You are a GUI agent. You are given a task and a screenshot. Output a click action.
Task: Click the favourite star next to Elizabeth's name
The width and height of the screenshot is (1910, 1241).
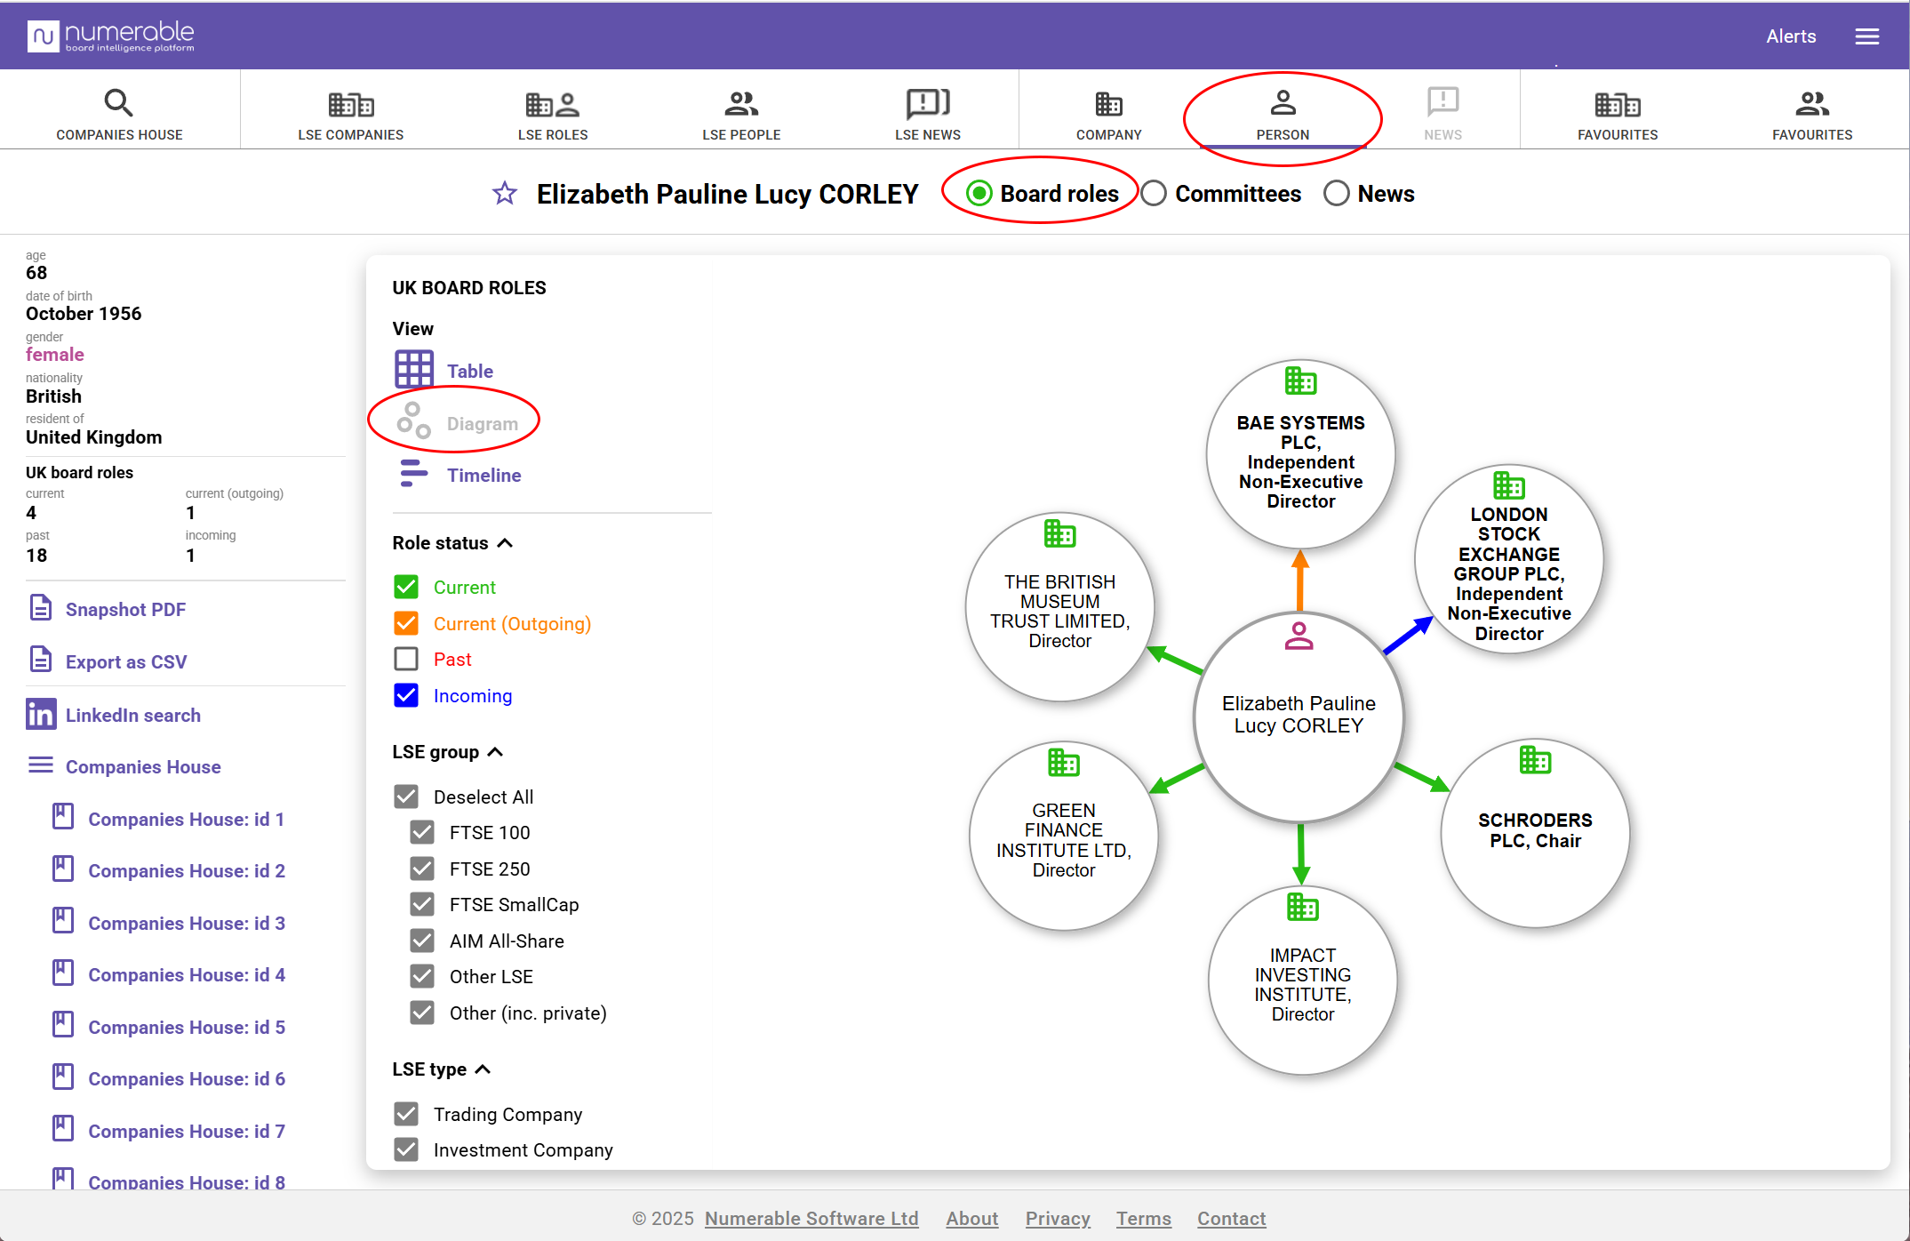(x=505, y=193)
